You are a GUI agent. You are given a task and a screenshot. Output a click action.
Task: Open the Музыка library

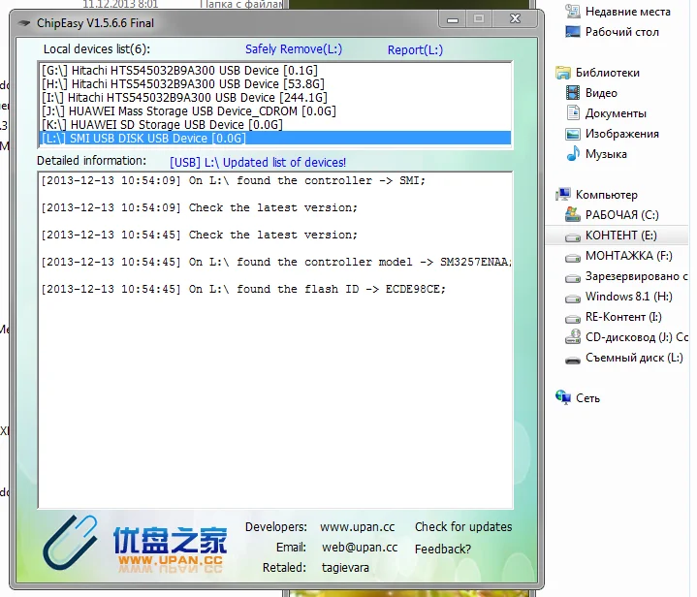(x=606, y=154)
